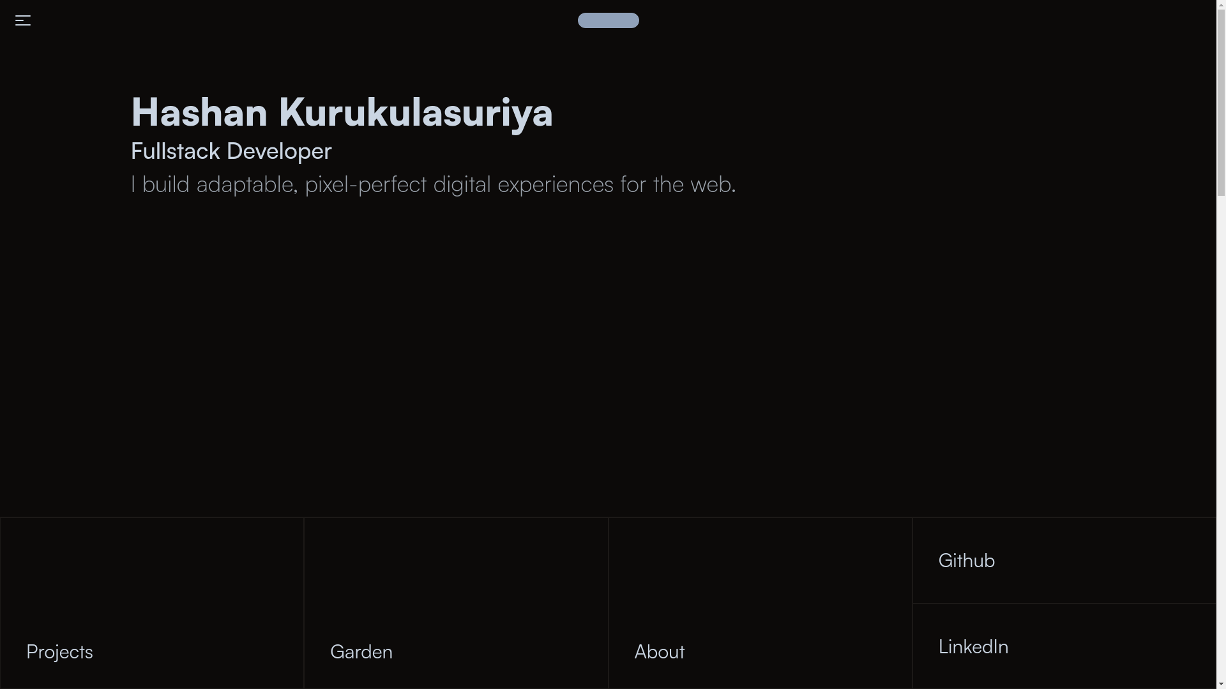
Task: Visit the LinkedIn link
Action: pyautogui.click(x=1064, y=646)
